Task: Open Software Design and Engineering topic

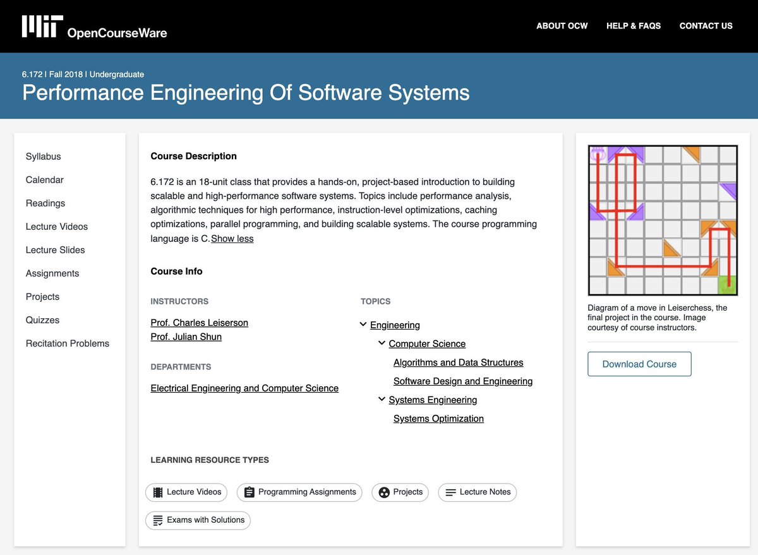Action: (463, 381)
